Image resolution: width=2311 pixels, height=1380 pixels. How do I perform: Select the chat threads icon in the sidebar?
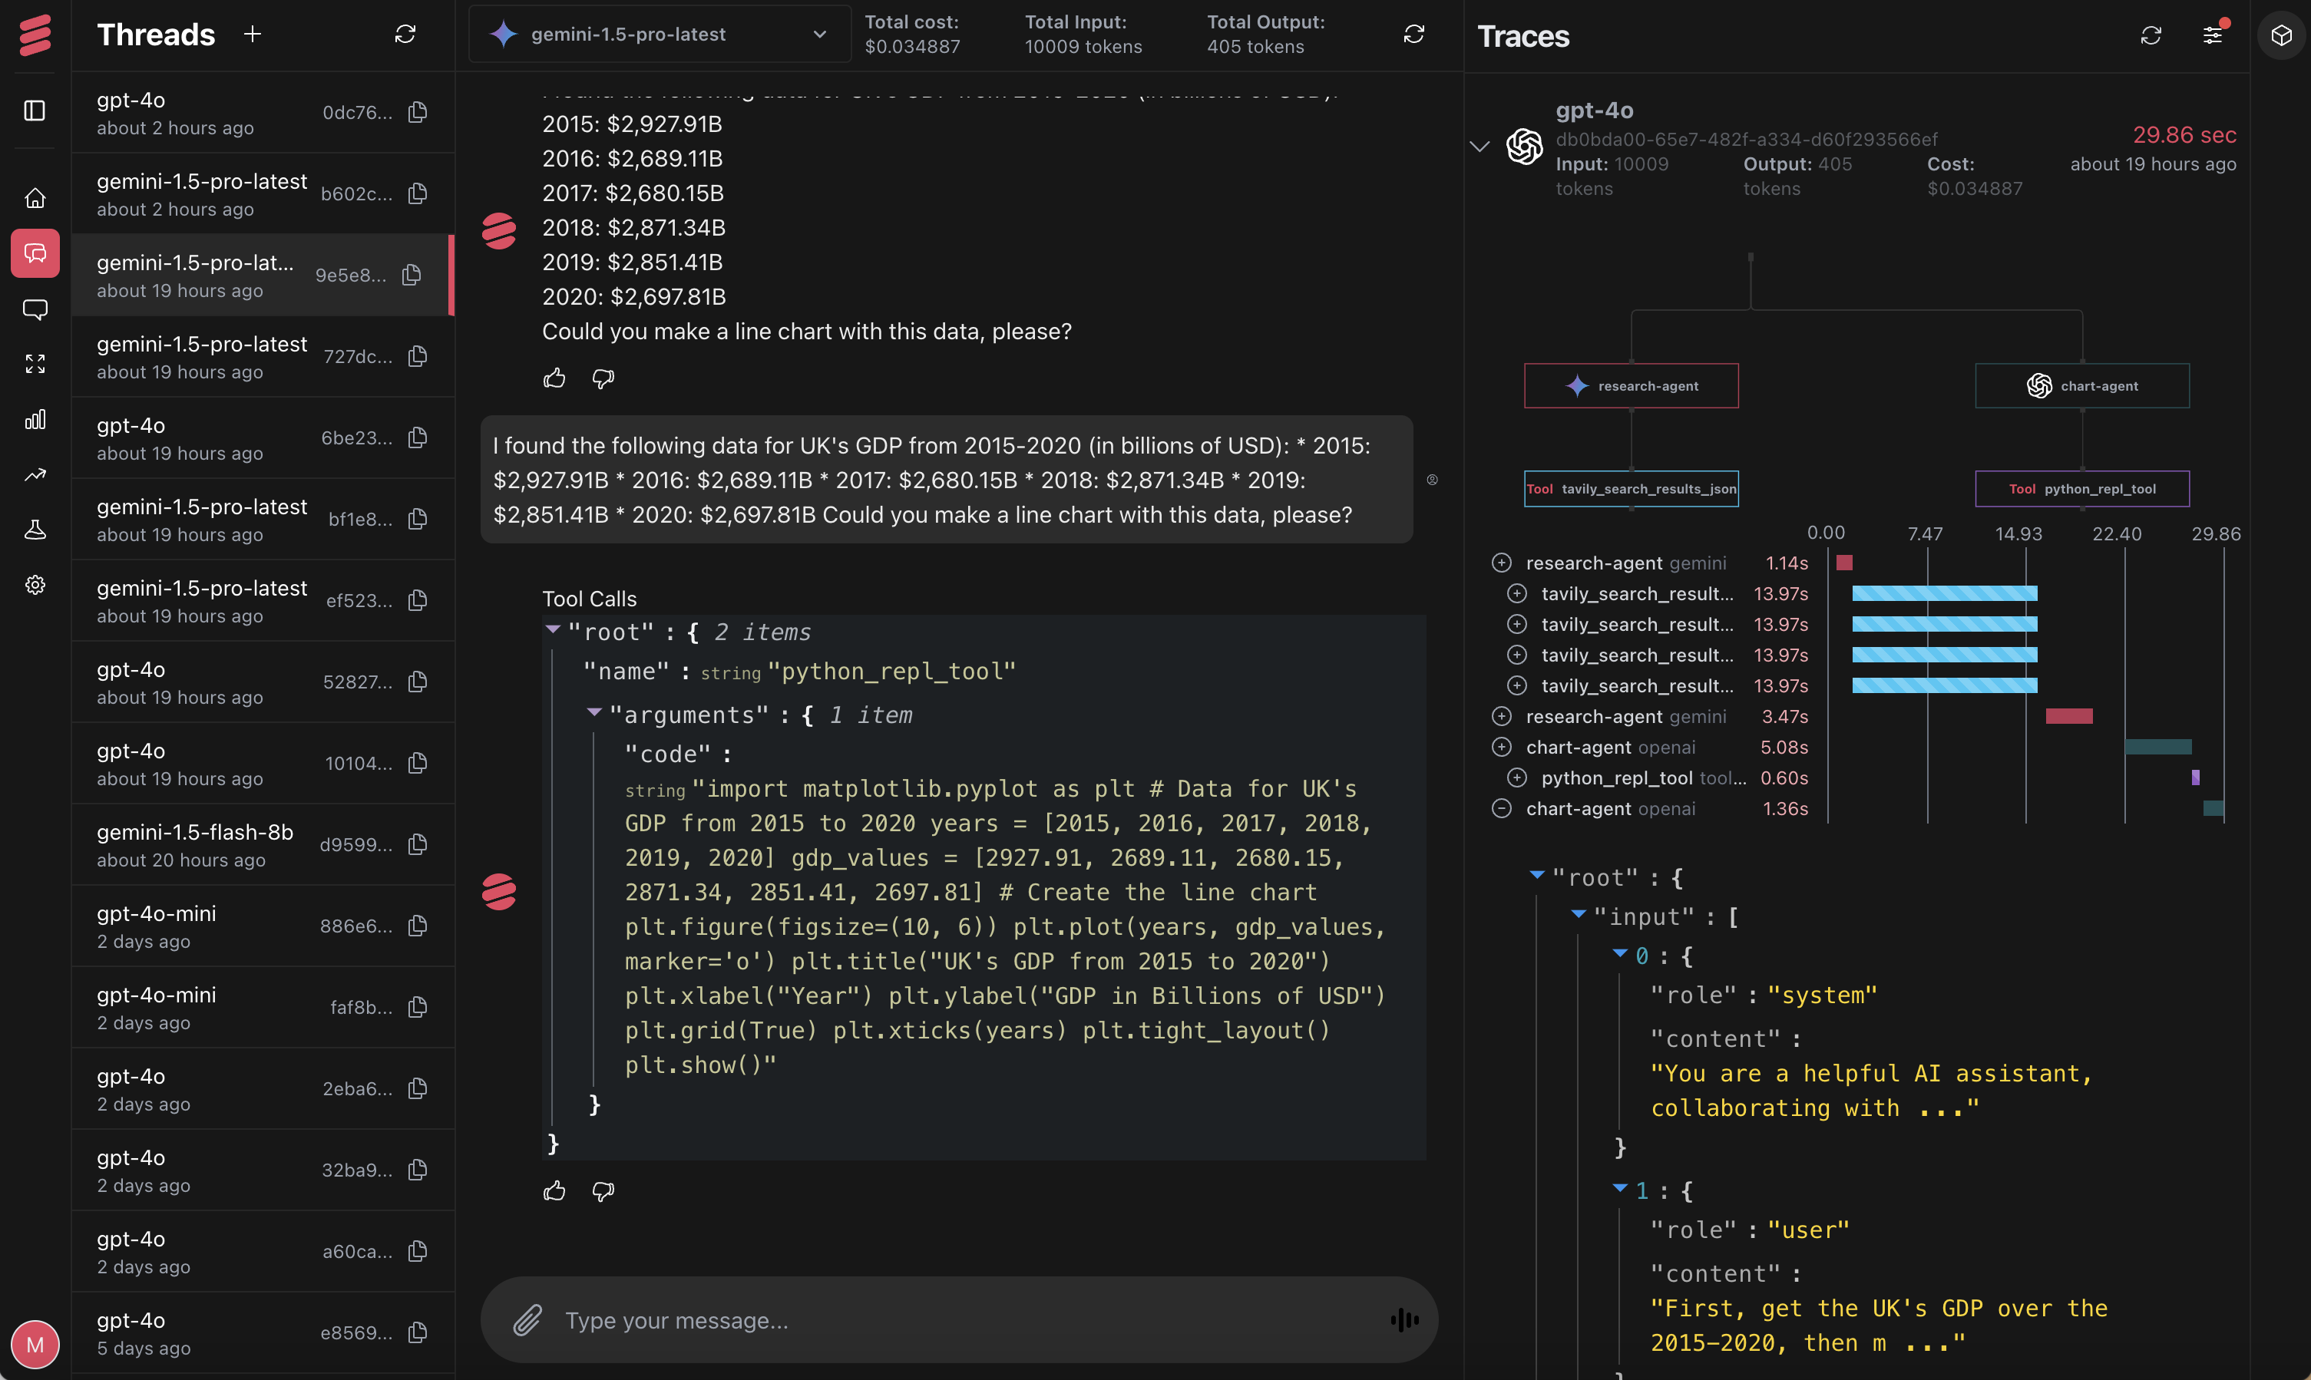point(35,253)
